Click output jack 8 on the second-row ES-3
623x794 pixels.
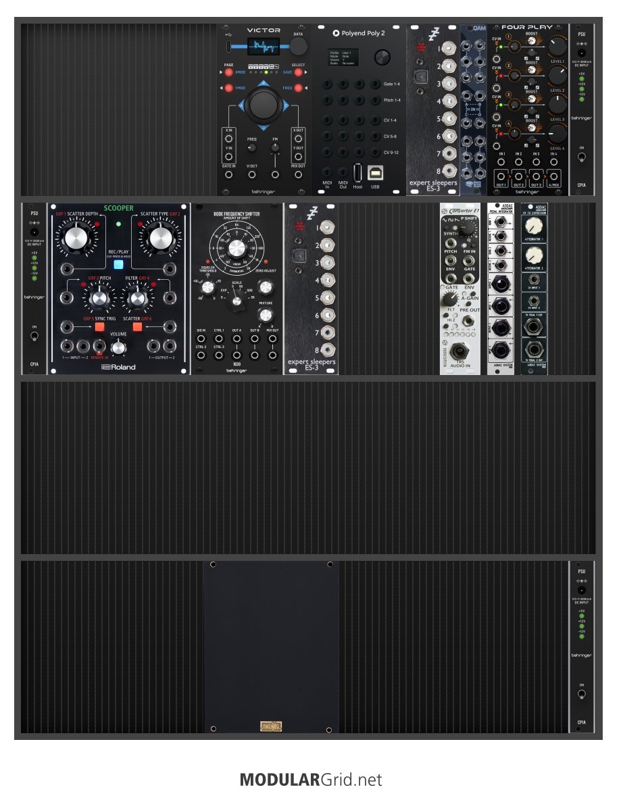point(328,350)
